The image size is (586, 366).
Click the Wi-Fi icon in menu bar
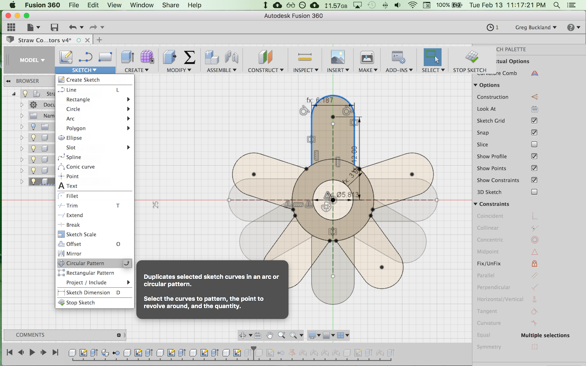point(412,5)
